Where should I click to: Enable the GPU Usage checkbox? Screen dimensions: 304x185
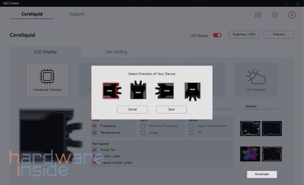click(143, 133)
